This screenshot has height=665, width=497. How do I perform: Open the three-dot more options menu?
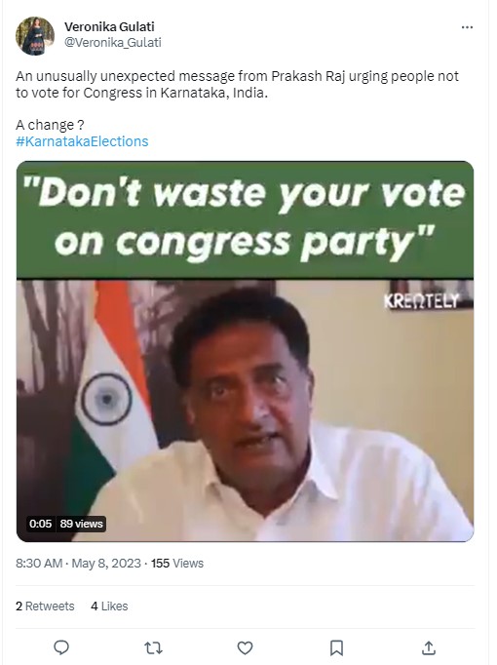pyautogui.click(x=467, y=27)
